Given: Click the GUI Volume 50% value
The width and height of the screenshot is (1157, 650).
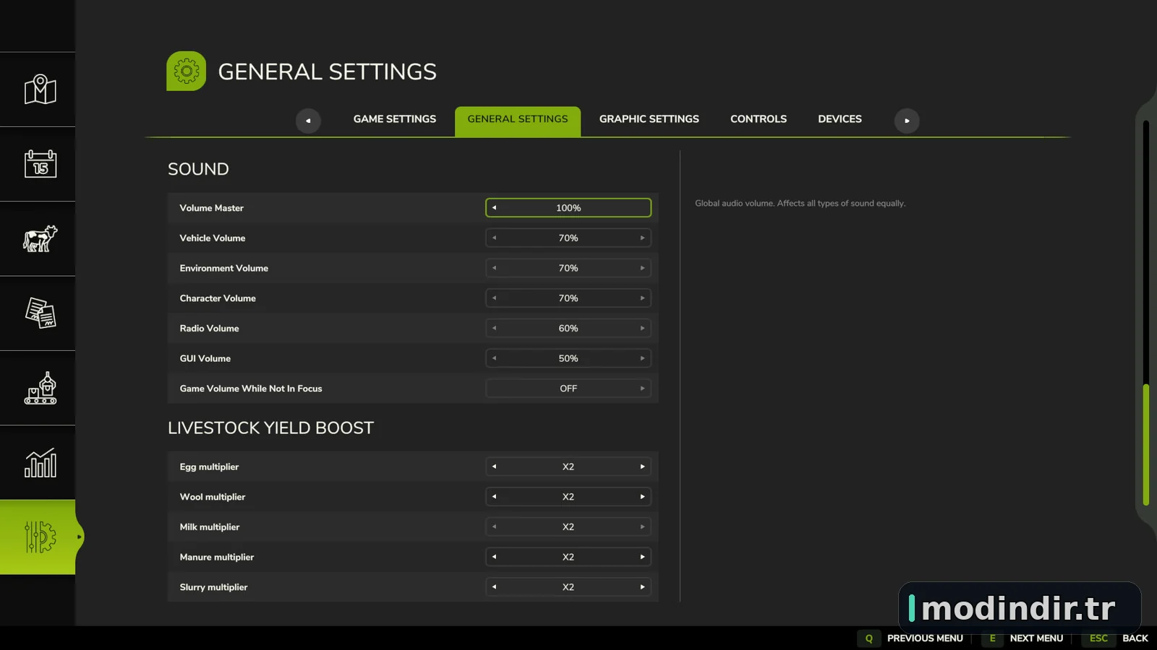Looking at the screenshot, I should coord(568,358).
